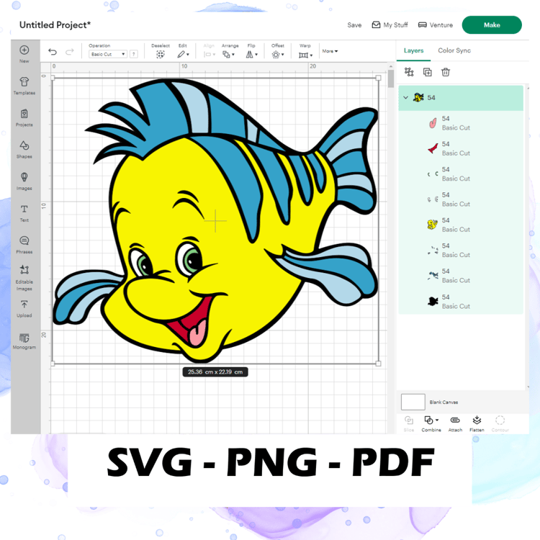Click the Attach tool
Image resolution: width=540 pixels, height=540 pixels.
(x=455, y=423)
